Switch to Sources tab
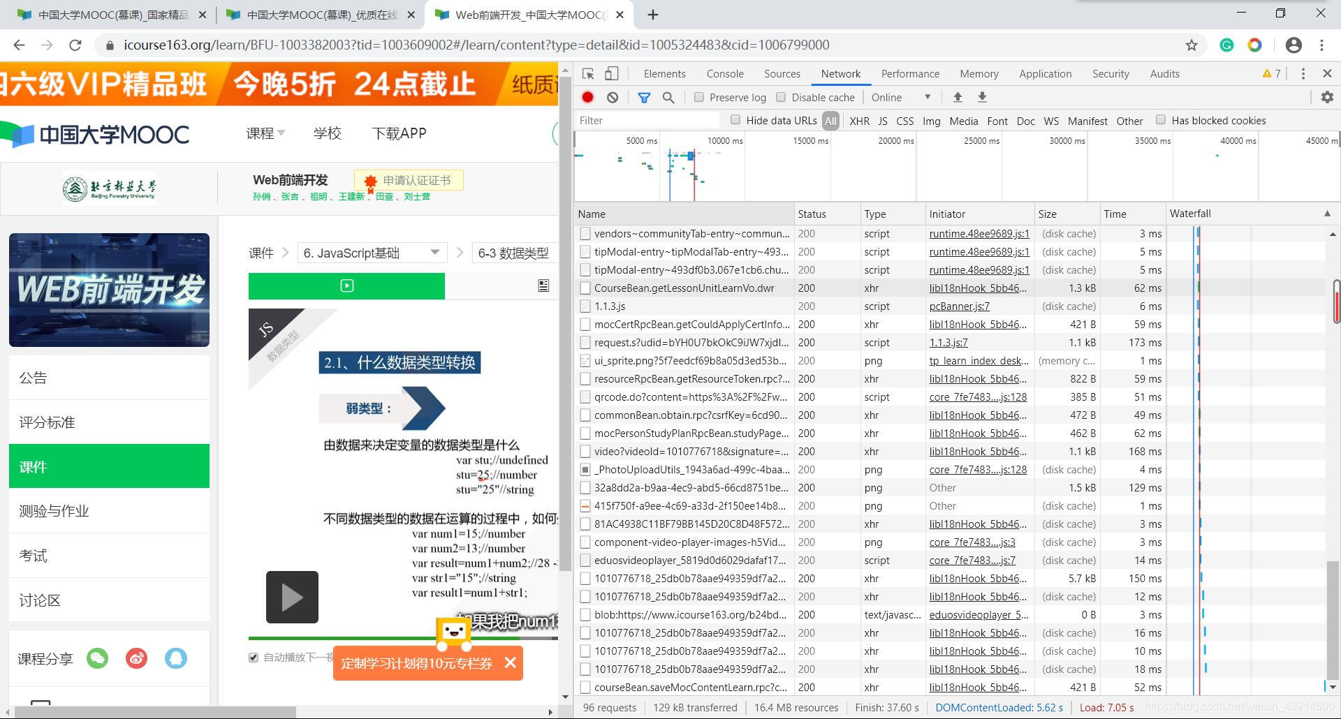Viewport: 1341px width, 719px height. [x=782, y=73]
